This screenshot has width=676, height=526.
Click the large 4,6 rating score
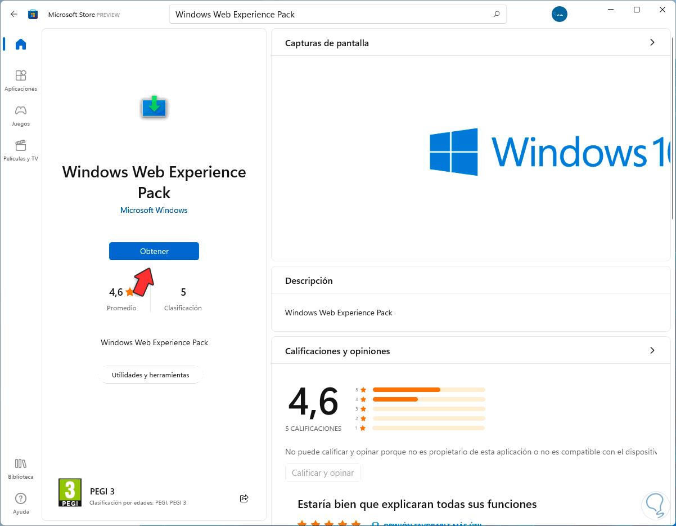click(313, 402)
